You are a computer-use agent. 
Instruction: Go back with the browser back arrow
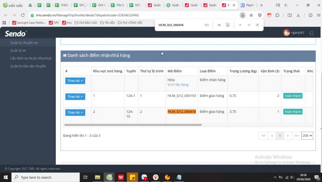pos(6,15)
